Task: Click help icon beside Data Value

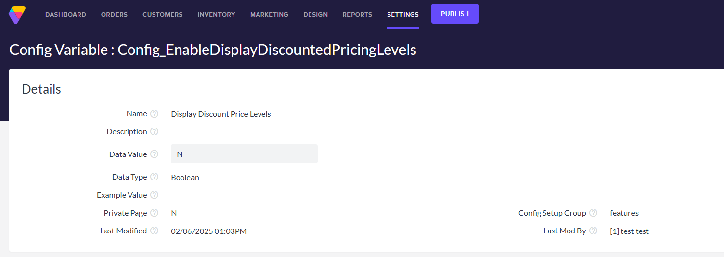Action: click(154, 154)
